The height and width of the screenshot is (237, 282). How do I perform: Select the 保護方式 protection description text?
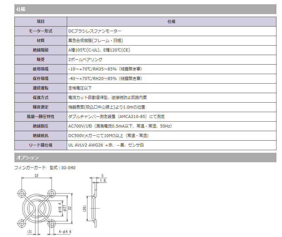click(107, 98)
